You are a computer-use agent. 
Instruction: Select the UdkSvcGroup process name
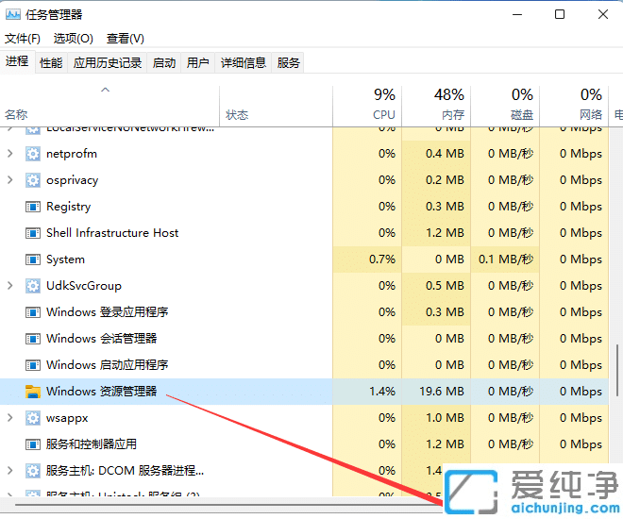84,286
